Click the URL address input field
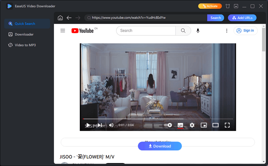The height and width of the screenshot is (166, 268). click(x=147, y=18)
